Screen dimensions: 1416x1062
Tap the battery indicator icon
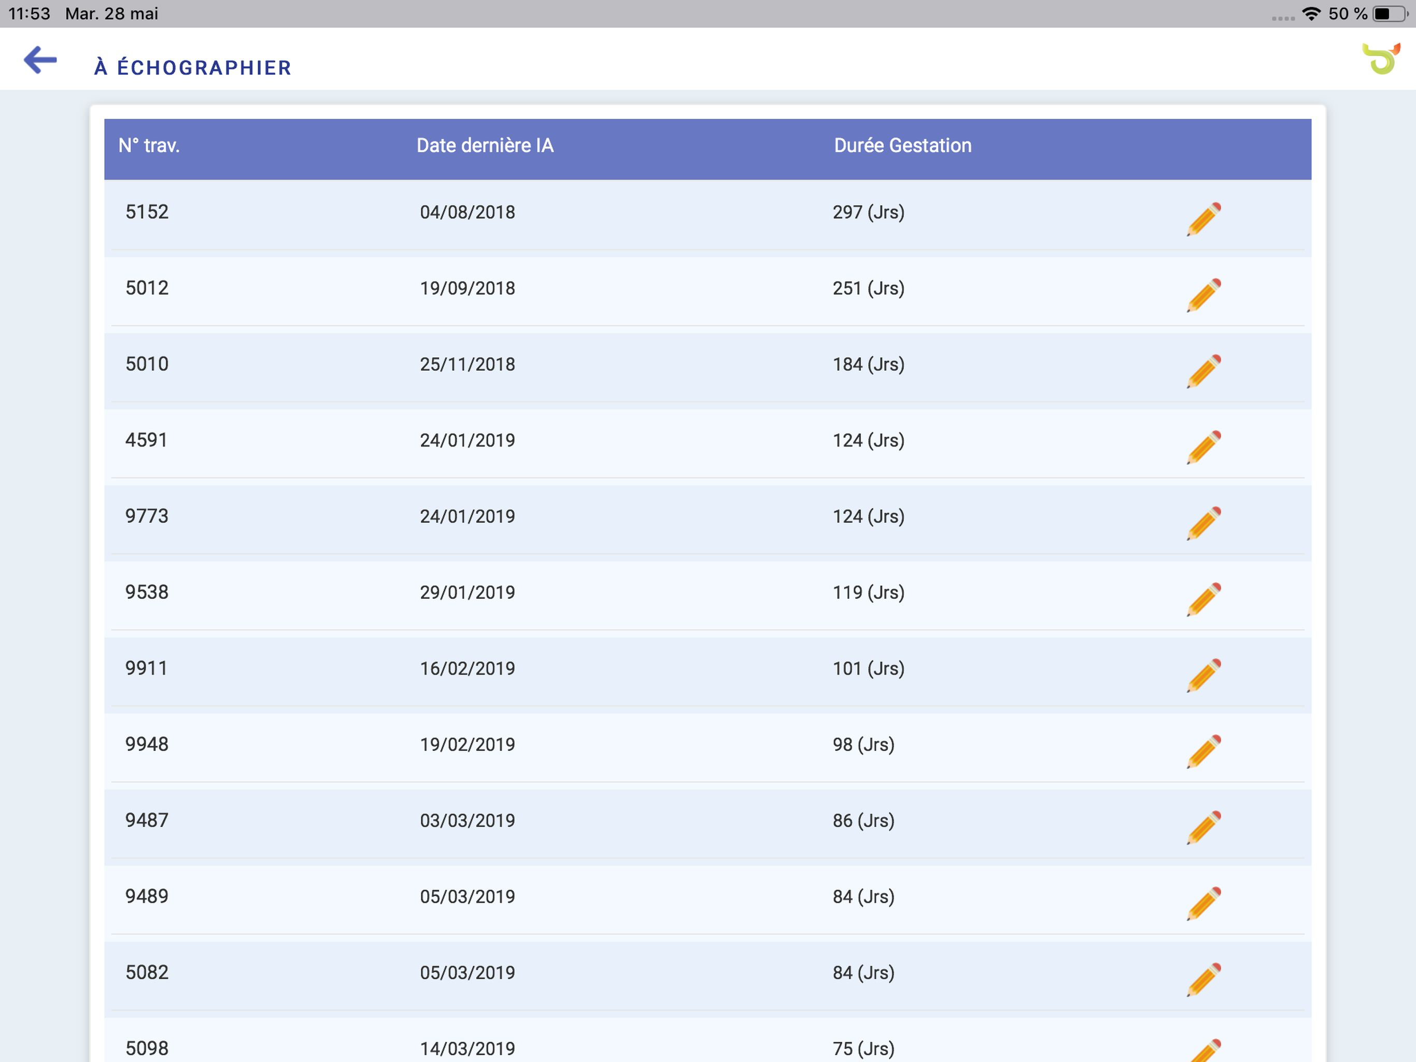coord(1392,13)
